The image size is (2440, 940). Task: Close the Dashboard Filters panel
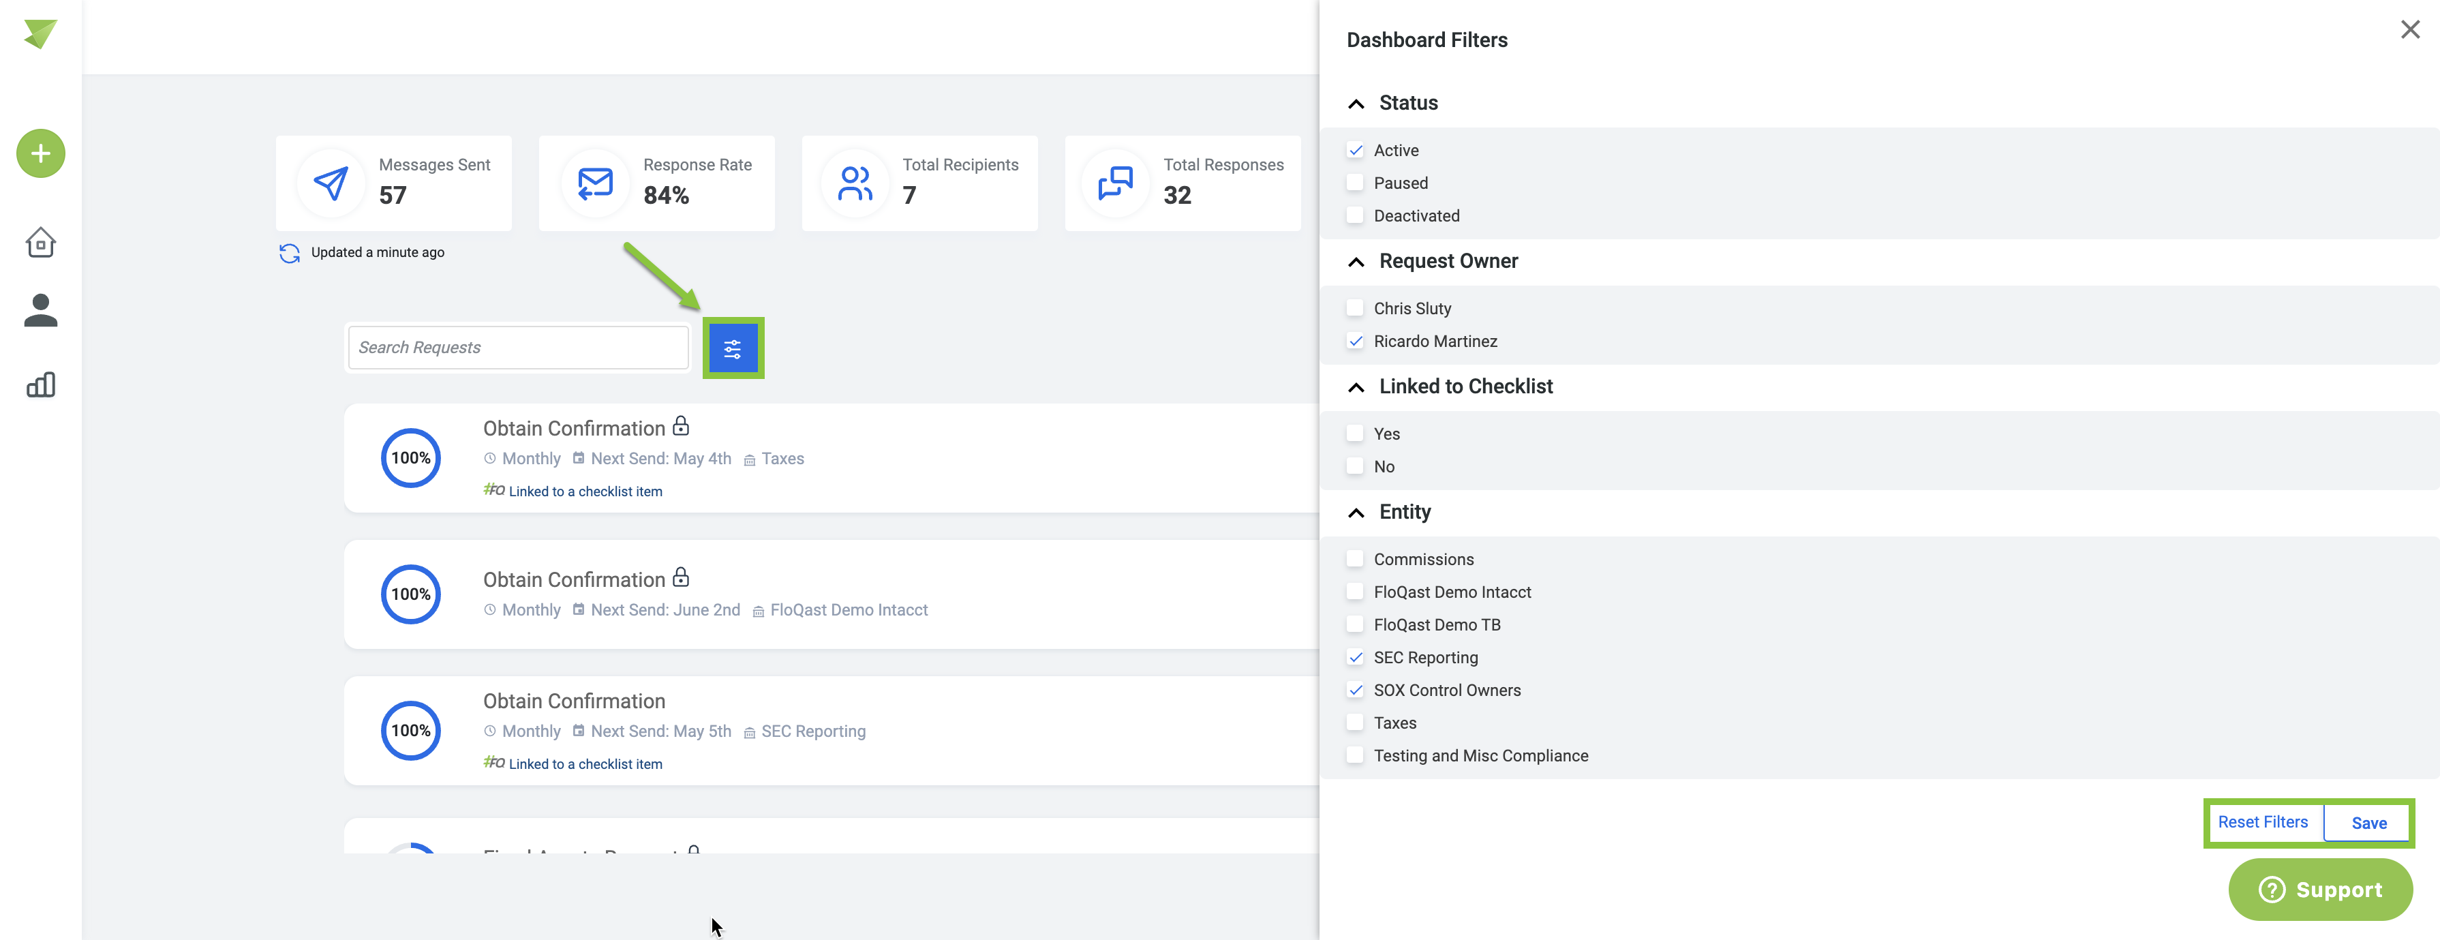(2410, 30)
